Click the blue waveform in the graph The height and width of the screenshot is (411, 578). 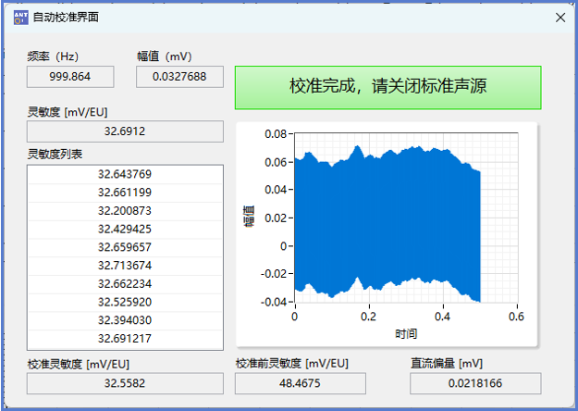click(387, 222)
